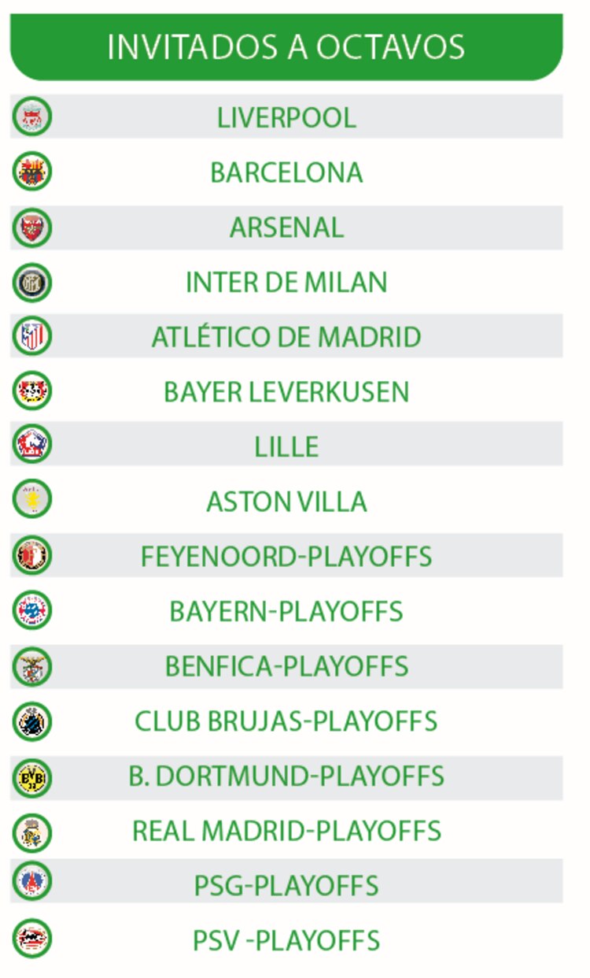
Task: Select the Atlético de Madrid crest
Action: [32, 336]
